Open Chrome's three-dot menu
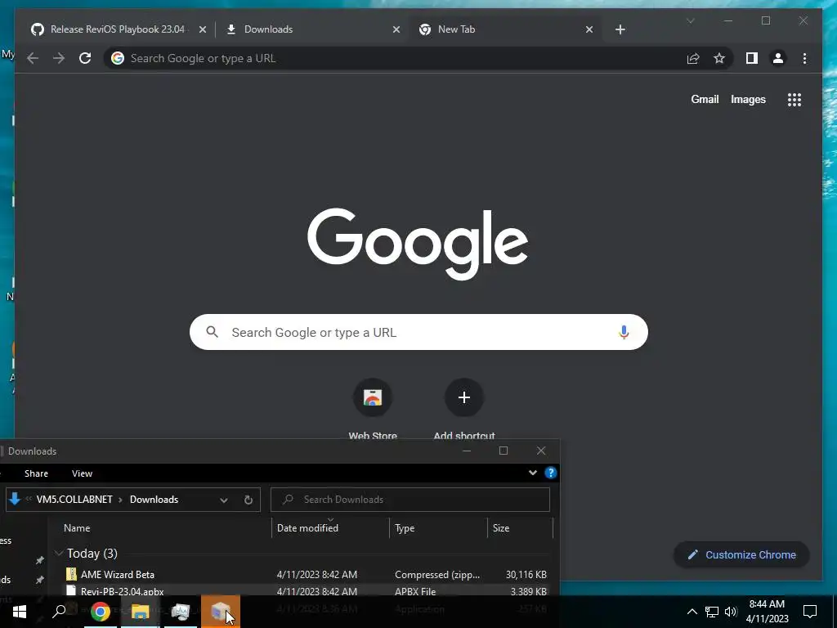The width and height of the screenshot is (837, 628). 804,58
